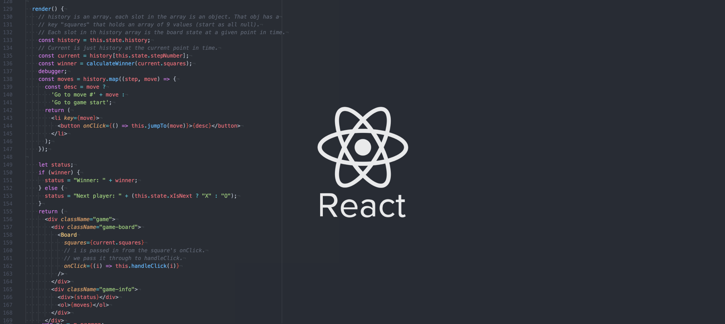This screenshot has width=725, height=324.
Task: Select the 'Go to move #' string
Action: 74,94
